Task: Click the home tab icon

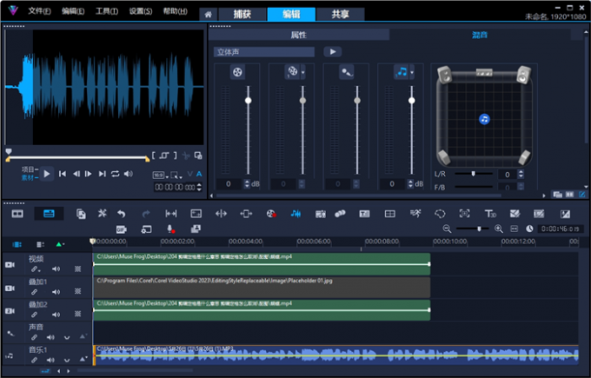Action: (208, 15)
